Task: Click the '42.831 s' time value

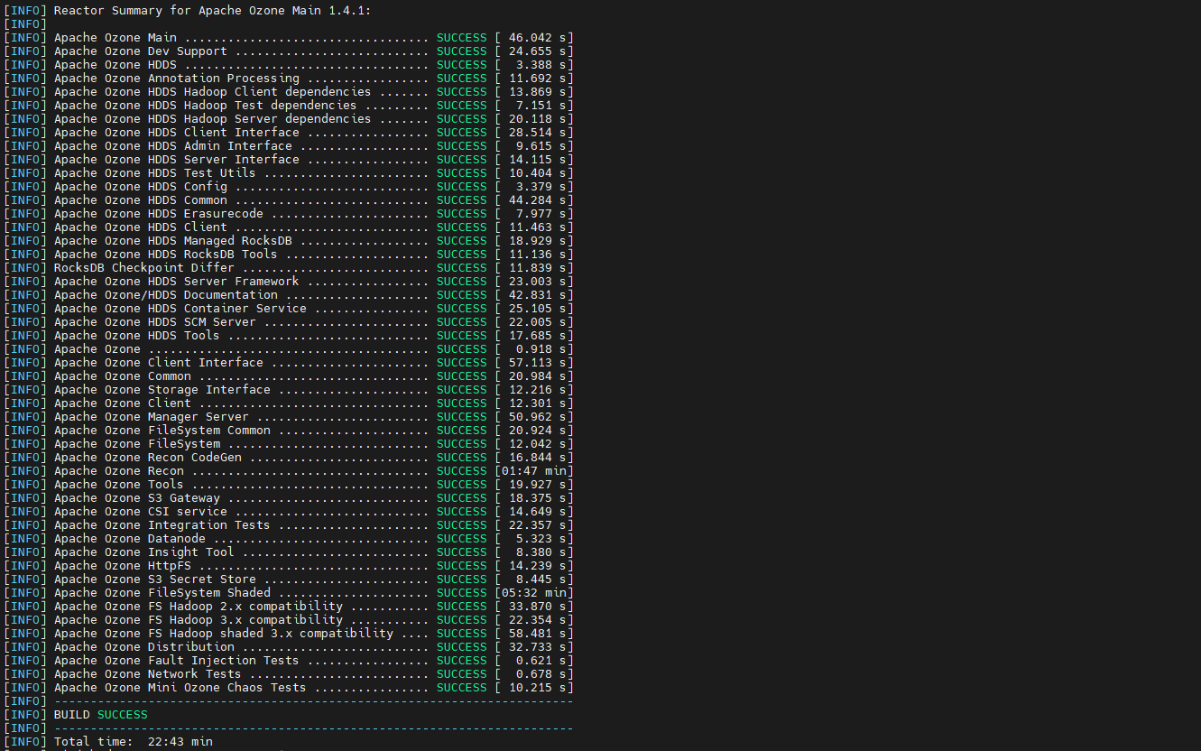Action: [540, 295]
